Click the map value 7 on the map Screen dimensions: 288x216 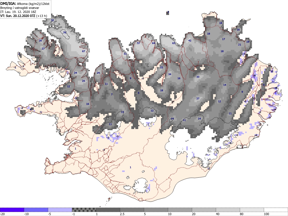pos(112,94)
